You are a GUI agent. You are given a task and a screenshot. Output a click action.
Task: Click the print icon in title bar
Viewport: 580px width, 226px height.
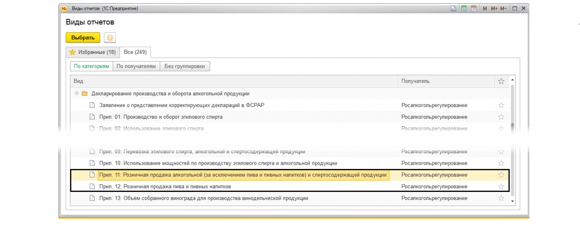453,8
